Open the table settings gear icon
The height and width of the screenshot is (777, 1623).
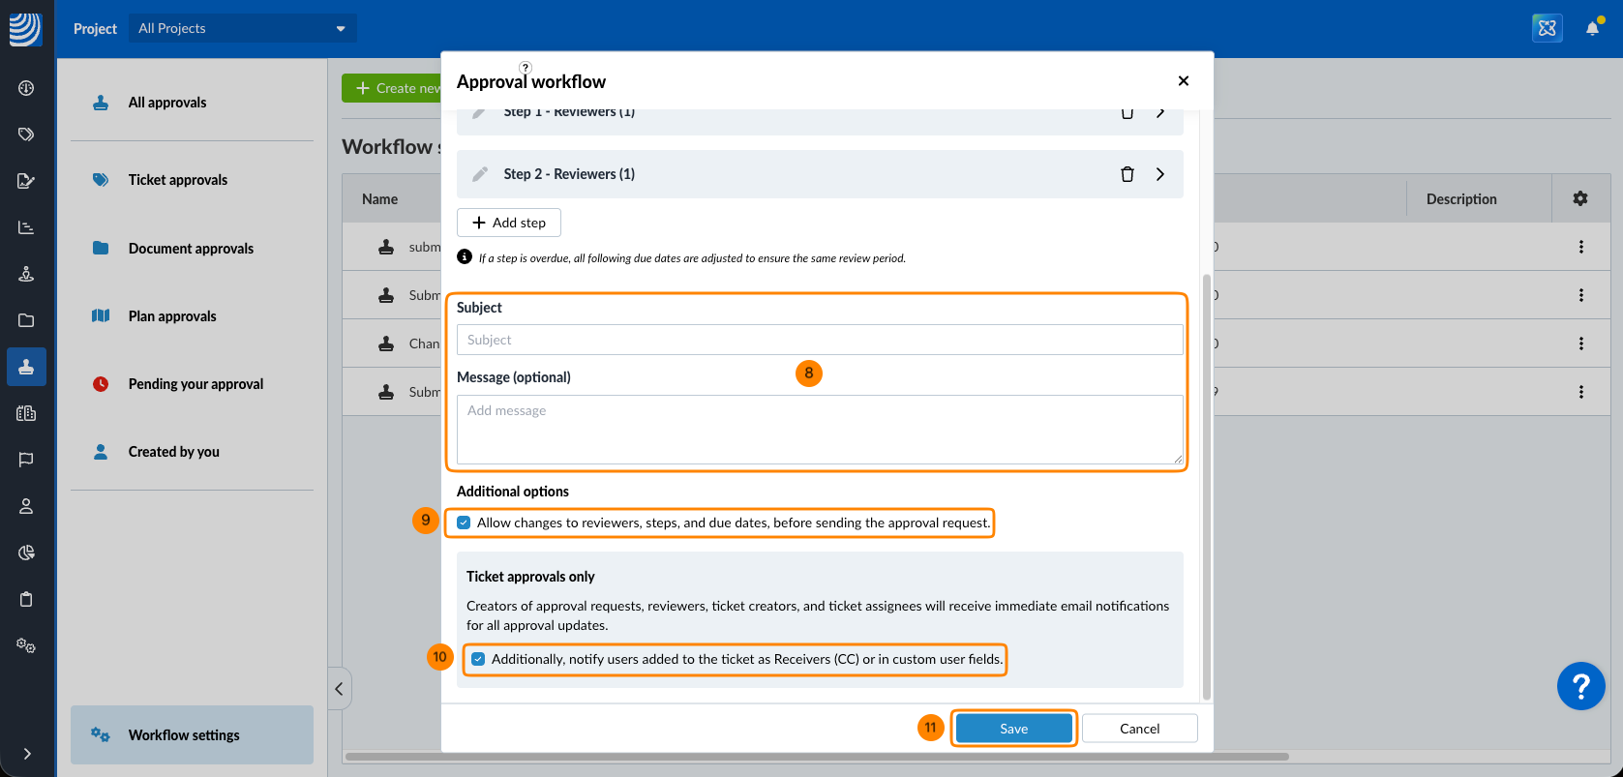coord(1580,198)
